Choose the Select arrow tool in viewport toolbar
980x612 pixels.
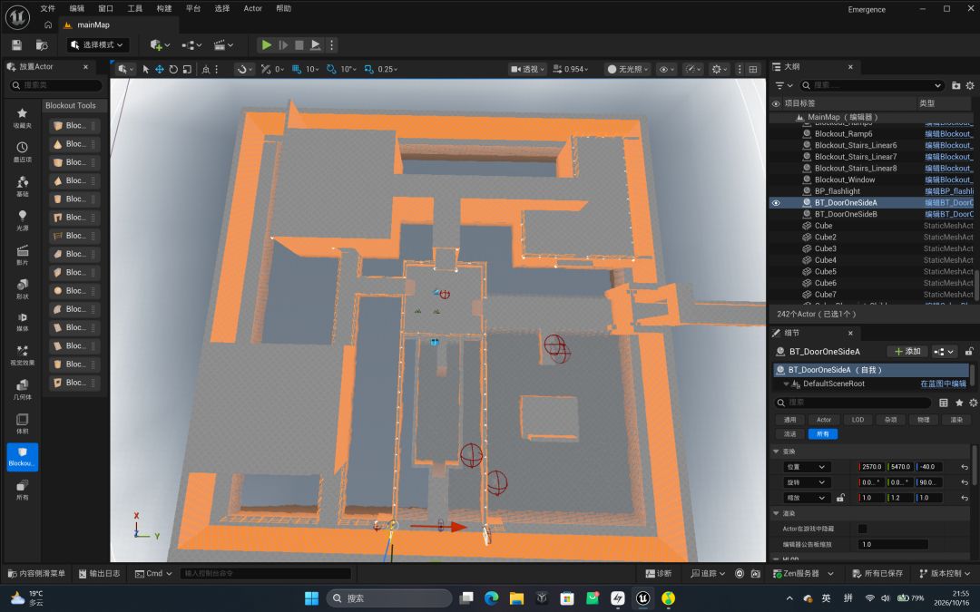coord(145,69)
